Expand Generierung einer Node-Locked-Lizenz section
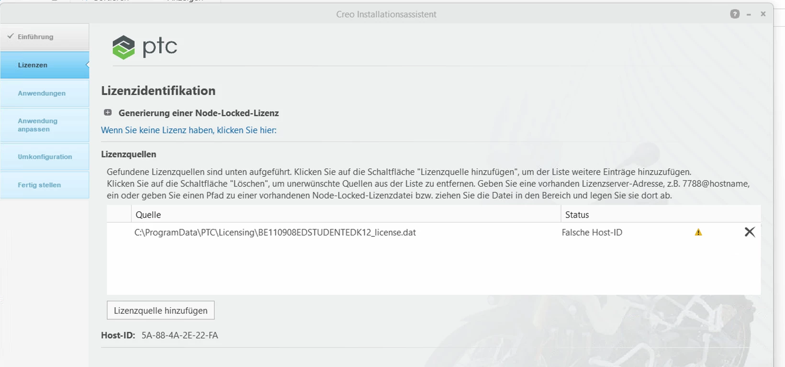The image size is (785, 367). point(108,112)
